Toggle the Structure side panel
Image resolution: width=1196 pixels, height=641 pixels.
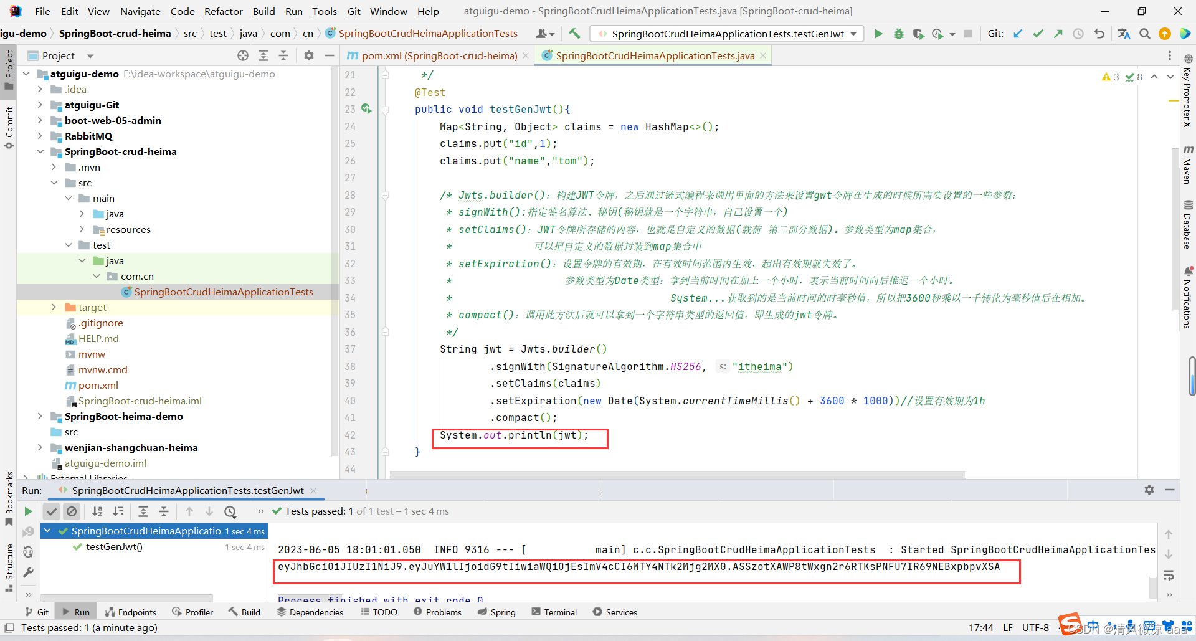(x=9, y=567)
